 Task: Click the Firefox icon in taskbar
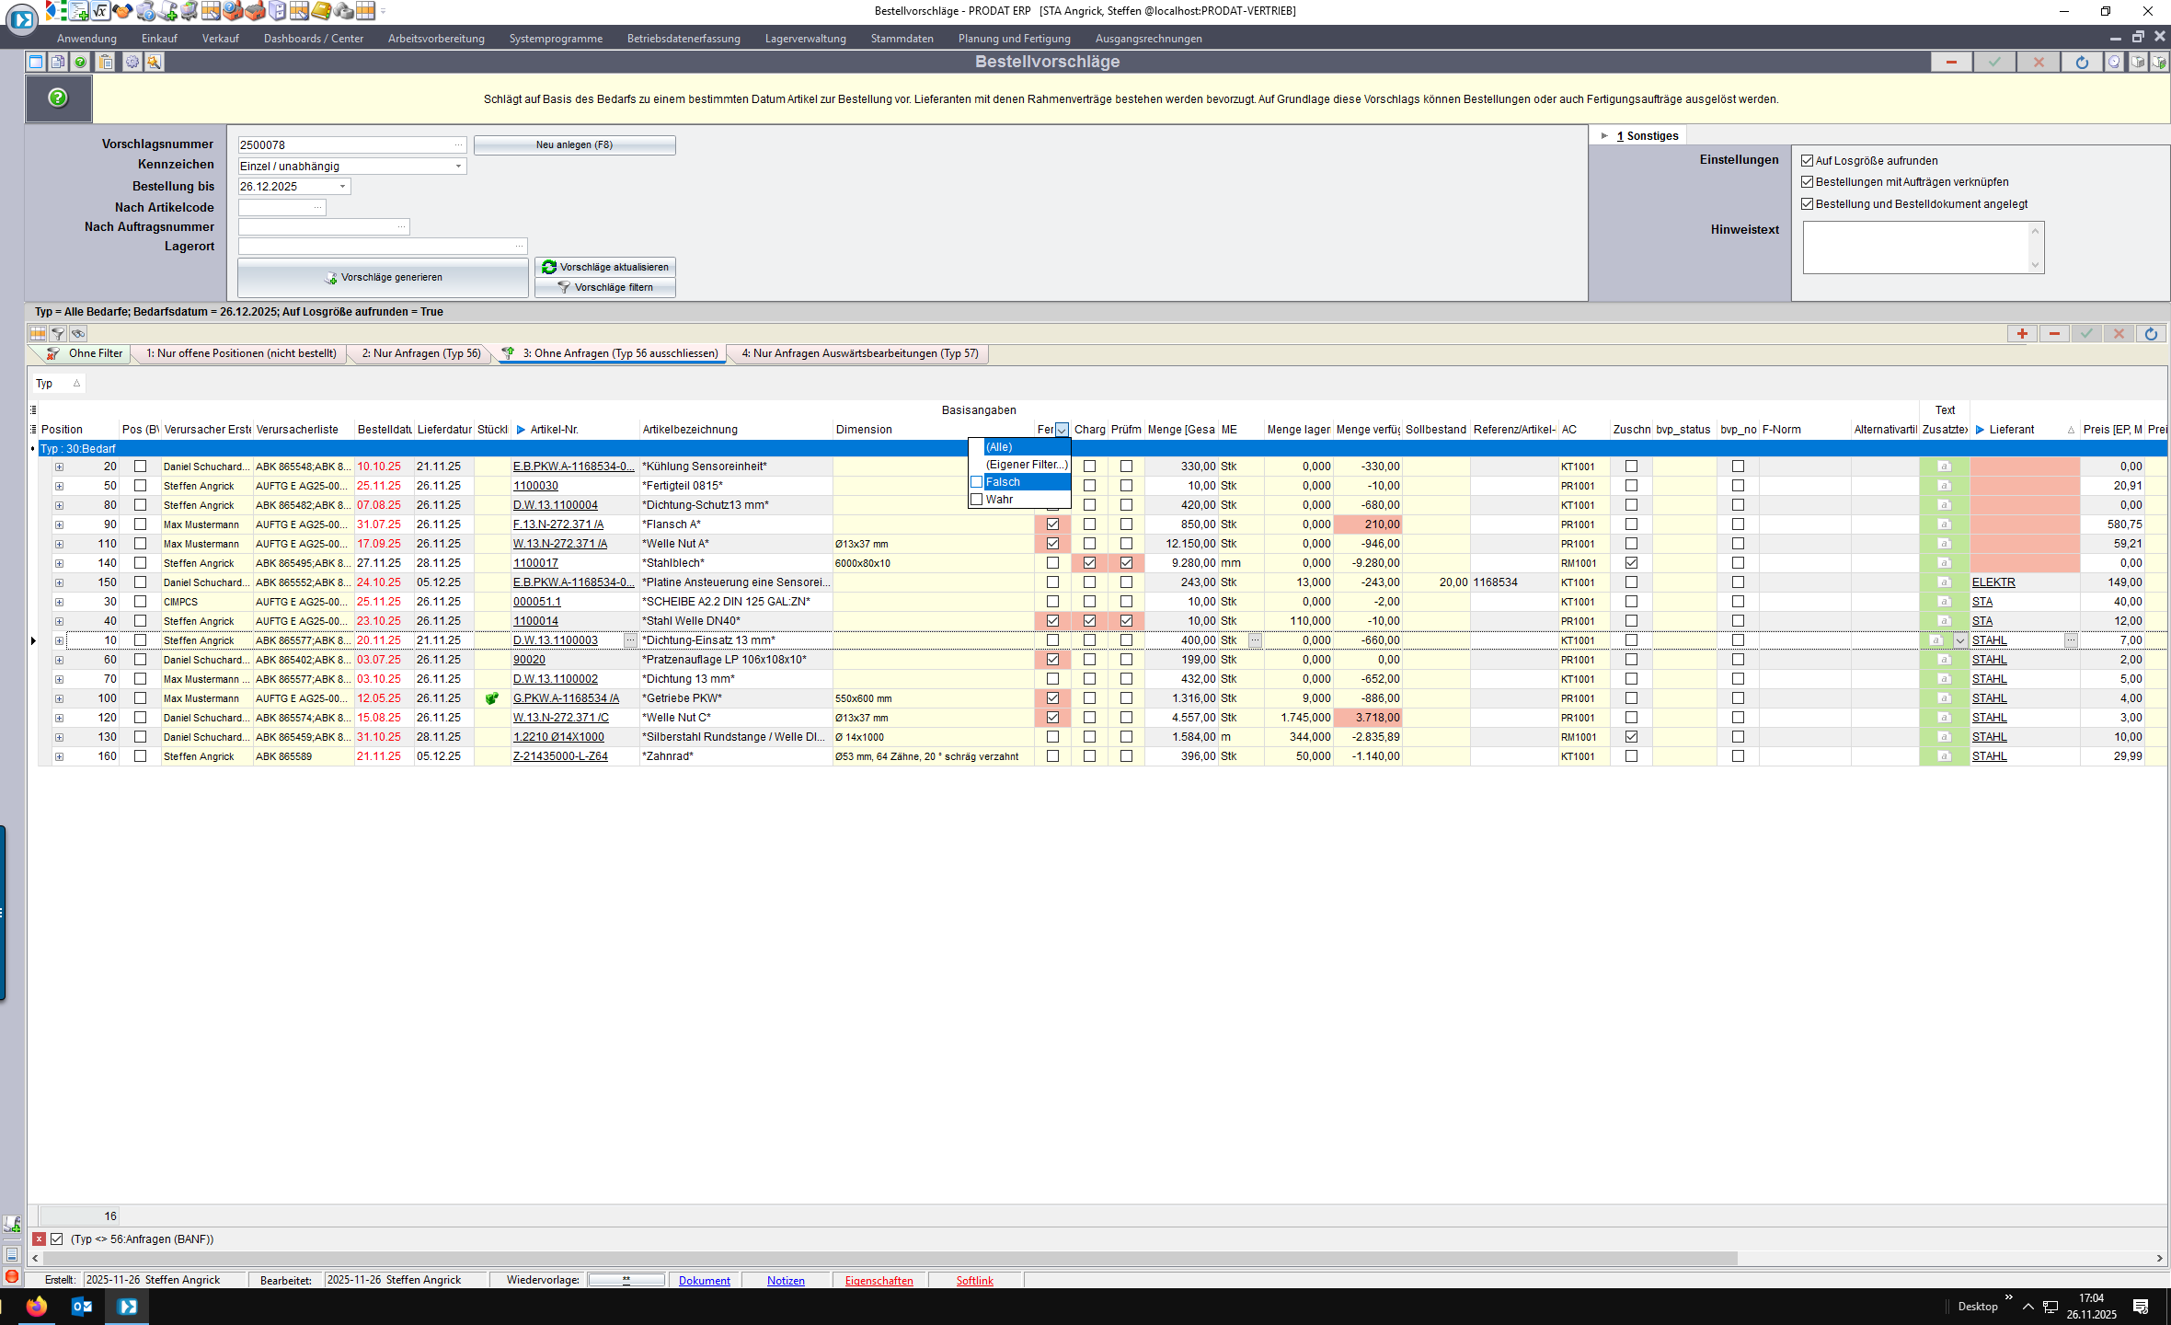coord(37,1306)
